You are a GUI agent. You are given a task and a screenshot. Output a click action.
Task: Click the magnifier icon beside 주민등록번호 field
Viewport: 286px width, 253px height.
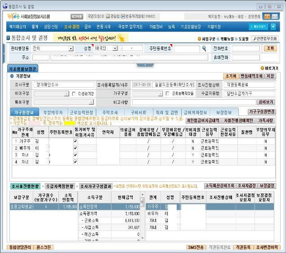[204, 48]
